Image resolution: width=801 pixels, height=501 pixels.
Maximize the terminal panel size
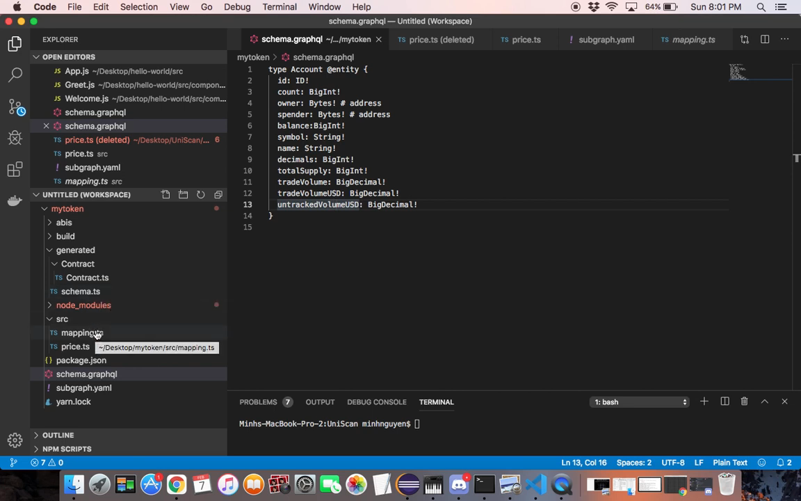coord(765,401)
